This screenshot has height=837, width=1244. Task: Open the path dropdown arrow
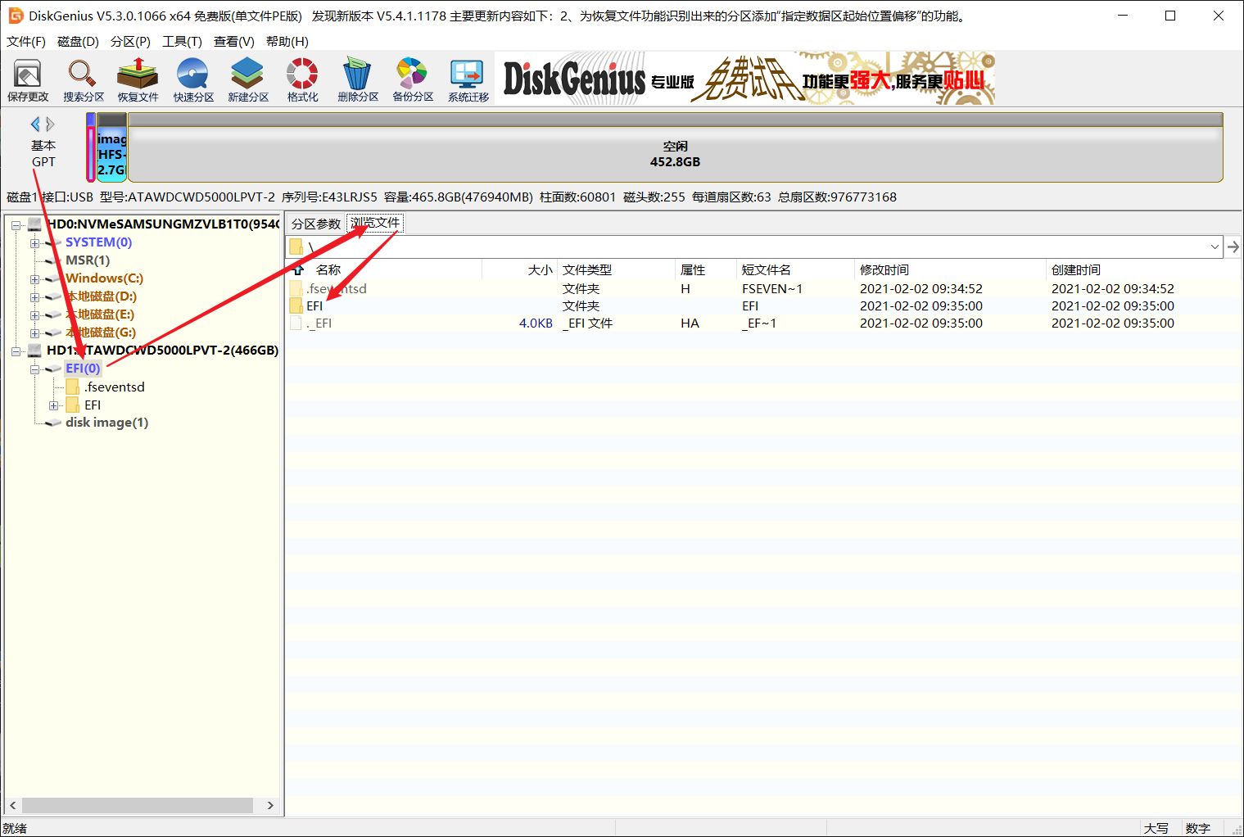[x=1214, y=247]
